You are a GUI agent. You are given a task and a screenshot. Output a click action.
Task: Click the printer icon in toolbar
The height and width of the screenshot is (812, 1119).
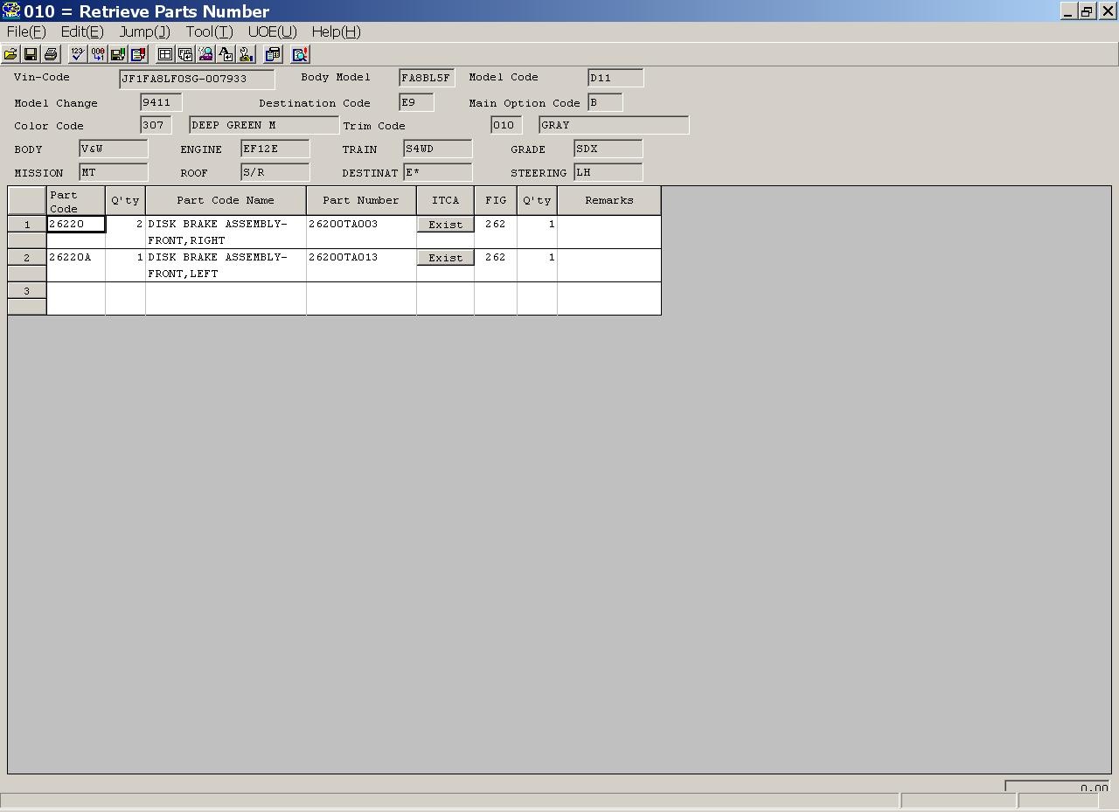[51, 54]
